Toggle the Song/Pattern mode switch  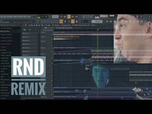[x=39, y=17]
